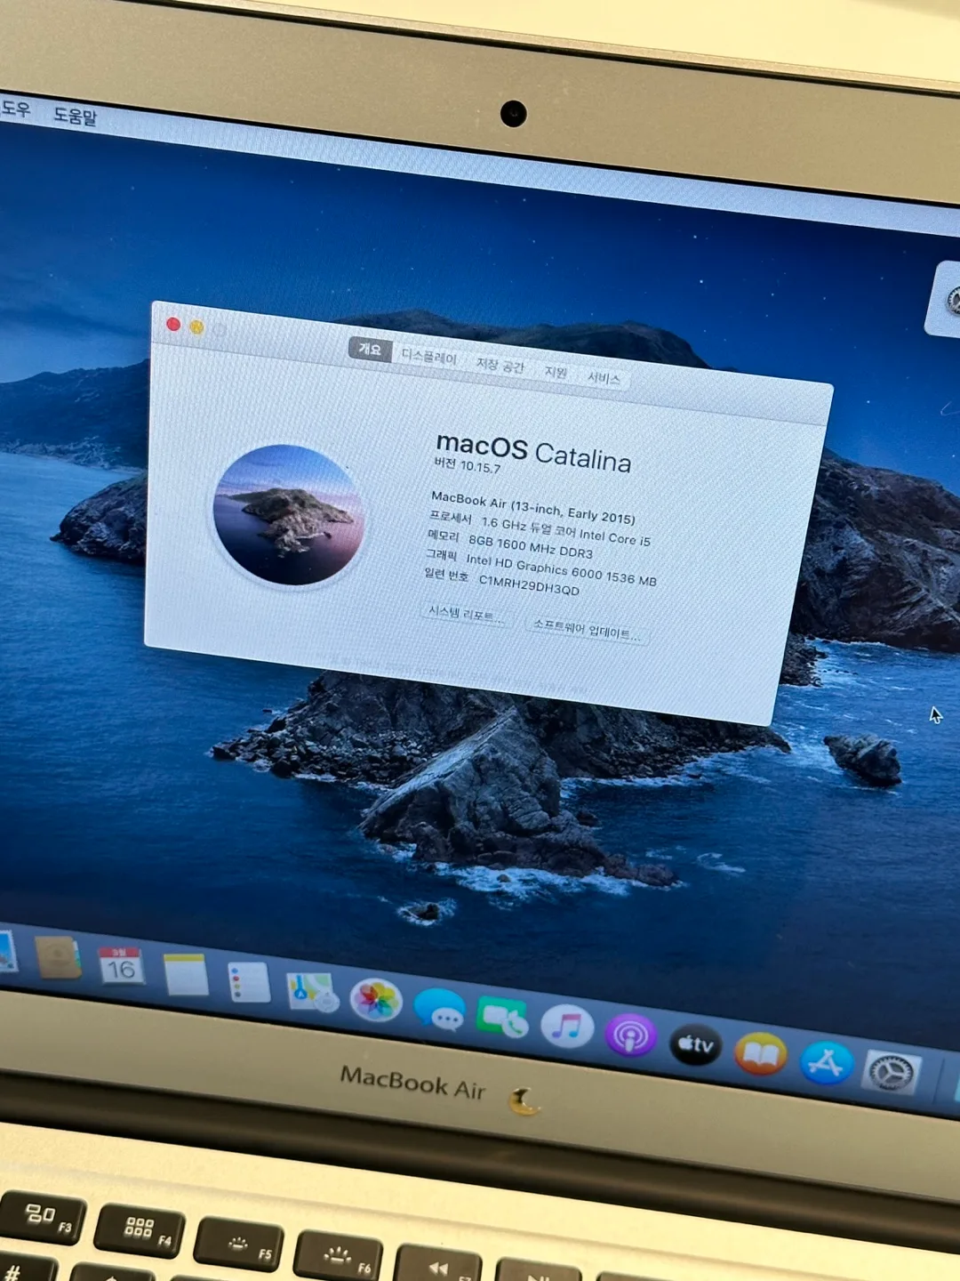
Task: Click the 소프트웨어 업데이트 button
Action: [587, 629]
